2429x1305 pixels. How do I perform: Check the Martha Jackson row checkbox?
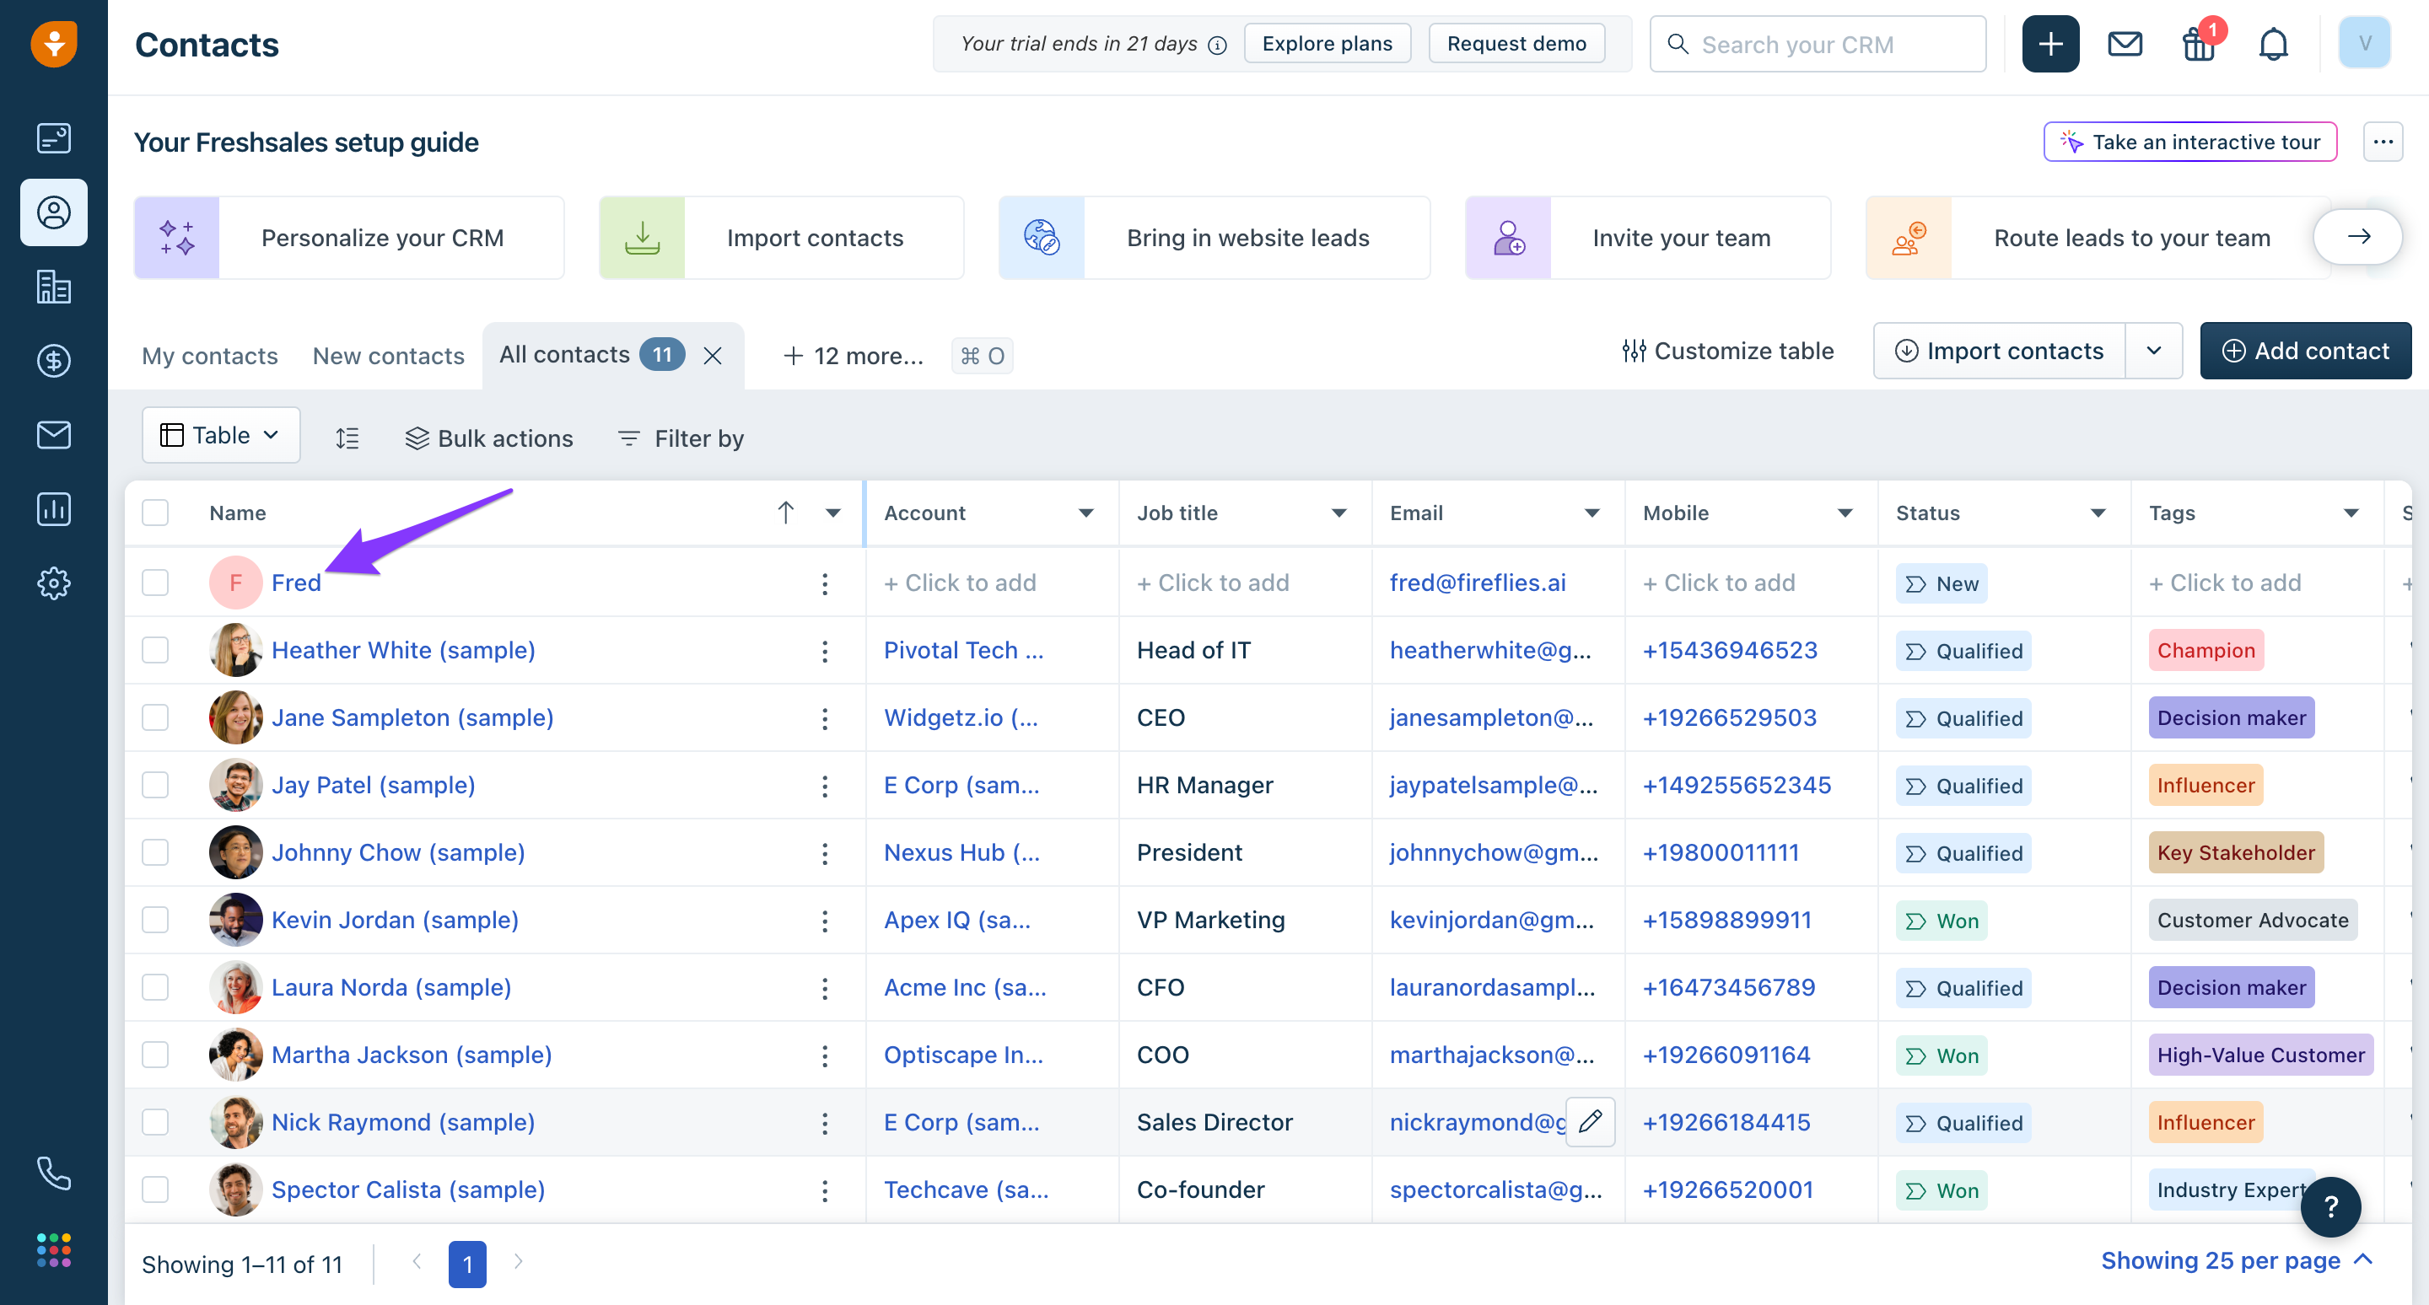tap(155, 1055)
